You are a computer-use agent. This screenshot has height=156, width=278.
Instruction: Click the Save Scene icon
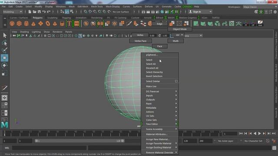(39, 12)
